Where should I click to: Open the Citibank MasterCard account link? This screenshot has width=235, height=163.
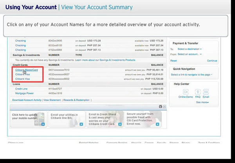tap(26, 70)
